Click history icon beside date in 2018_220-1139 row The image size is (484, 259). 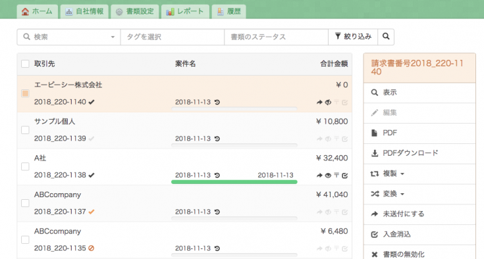[217, 139]
